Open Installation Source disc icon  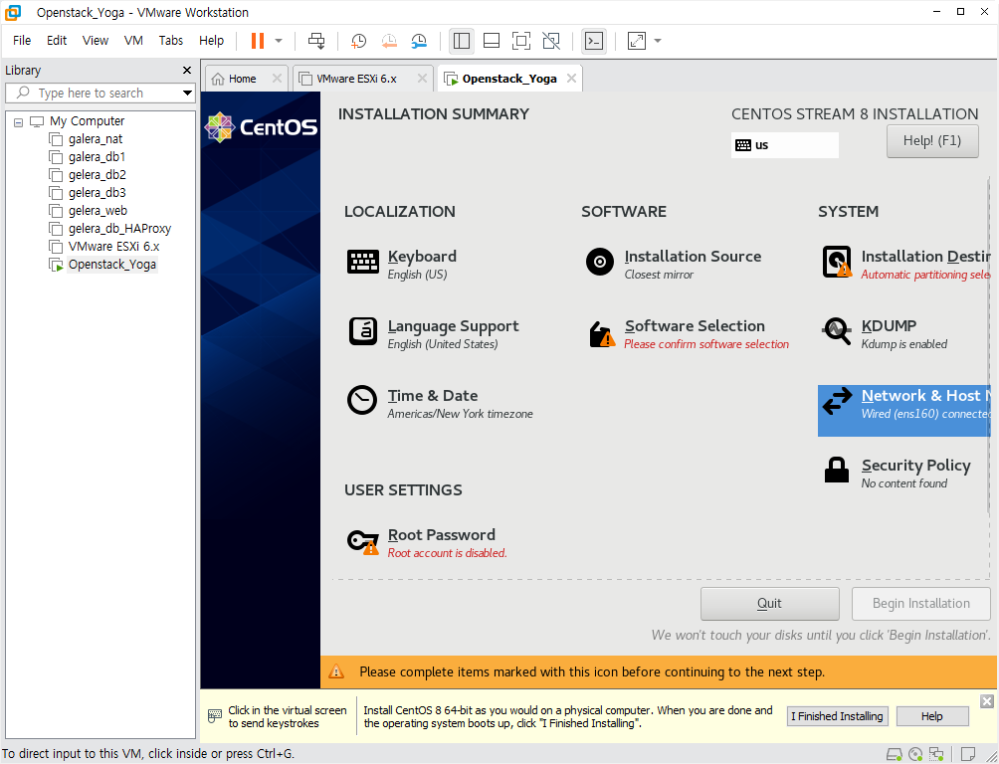pyautogui.click(x=600, y=262)
